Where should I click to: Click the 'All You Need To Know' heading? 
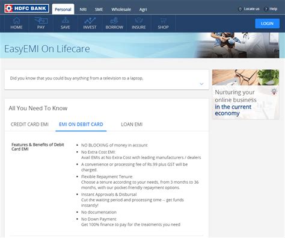coord(38,108)
